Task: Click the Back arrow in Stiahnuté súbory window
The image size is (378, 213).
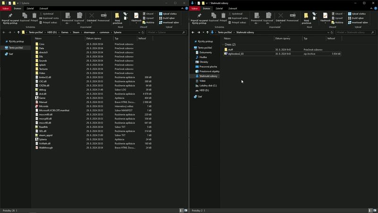Action: pyautogui.click(x=194, y=32)
